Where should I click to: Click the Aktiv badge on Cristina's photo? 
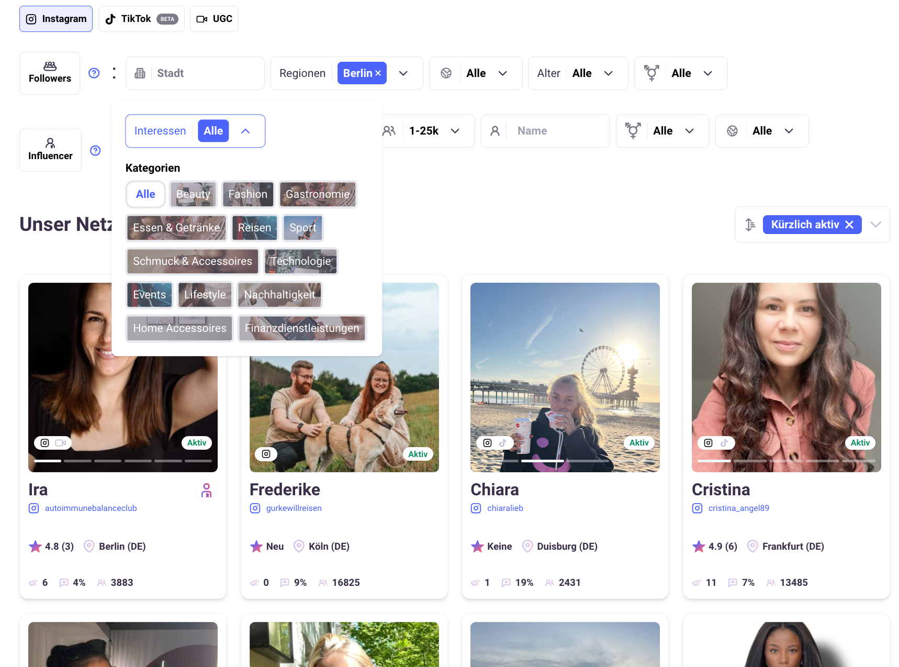(x=860, y=443)
